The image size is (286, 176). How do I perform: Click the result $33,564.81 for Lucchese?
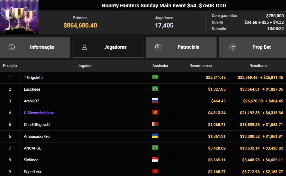point(250,89)
